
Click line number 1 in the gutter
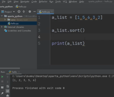[39, 17]
